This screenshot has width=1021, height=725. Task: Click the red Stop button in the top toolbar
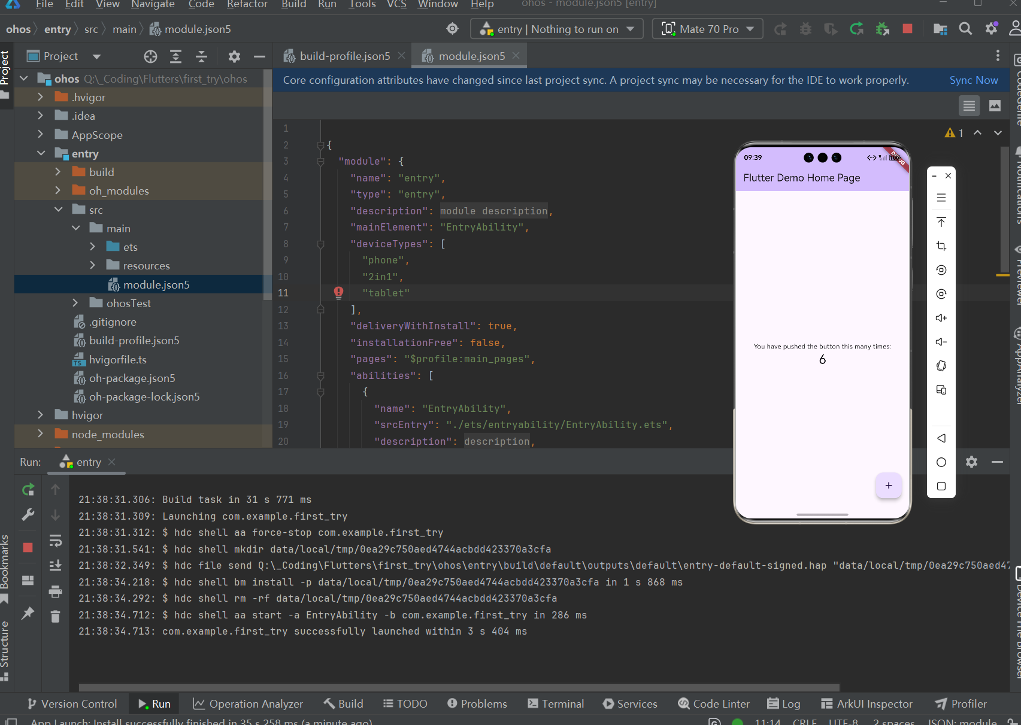907,29
